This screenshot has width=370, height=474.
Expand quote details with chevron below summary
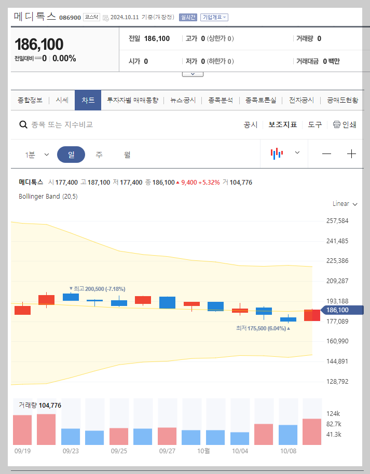[193, 74]
